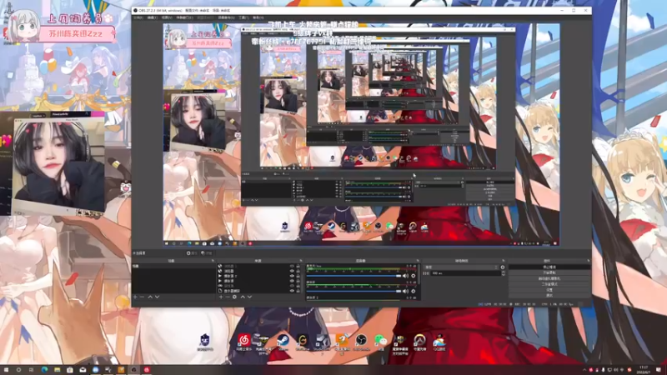Open NetEase Cloud Music desktop shortcut
The image size is (667, 375).
click(243, 342)
